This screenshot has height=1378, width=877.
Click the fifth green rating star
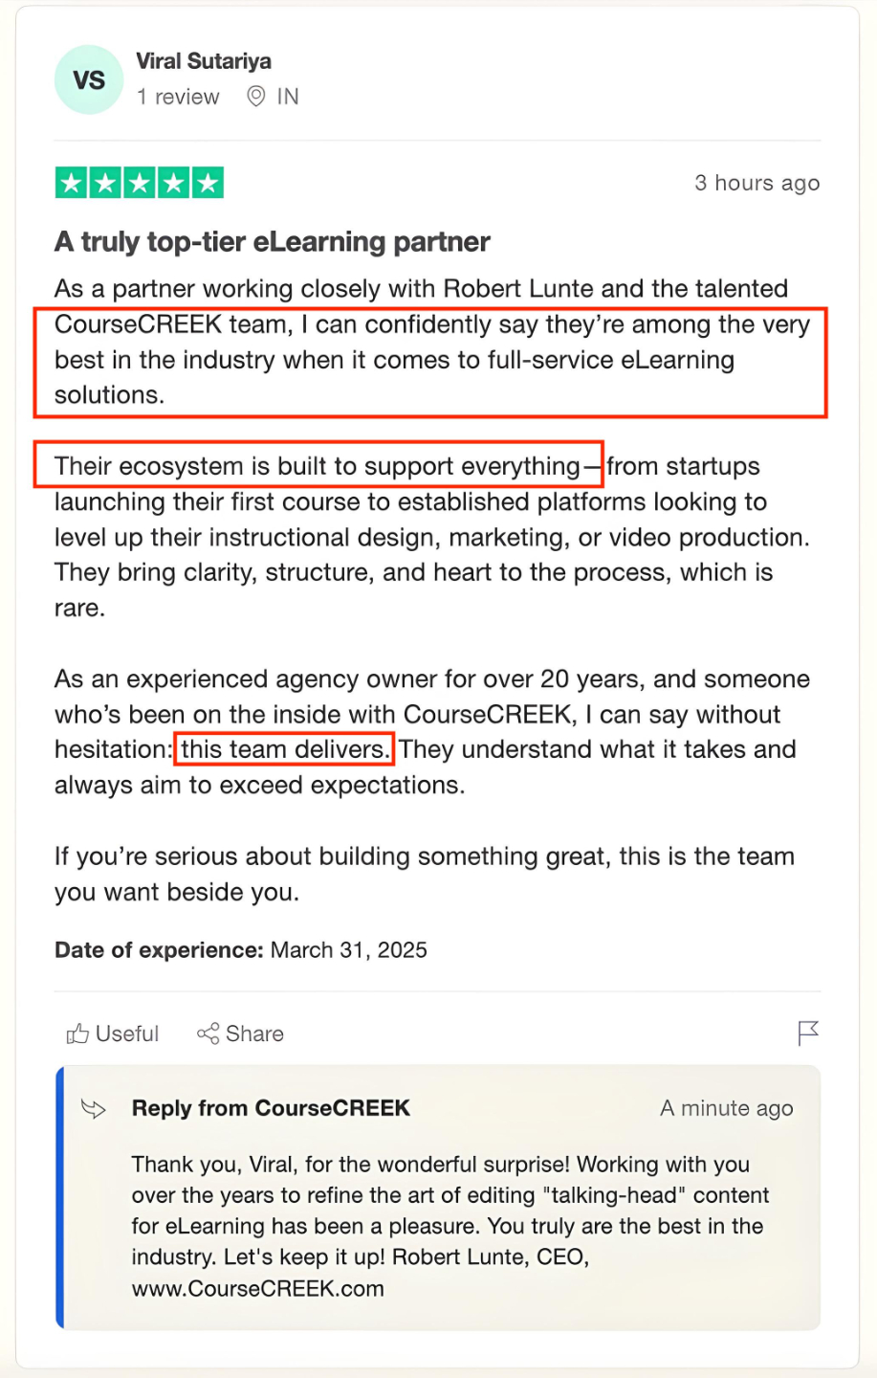pos(208,183)
